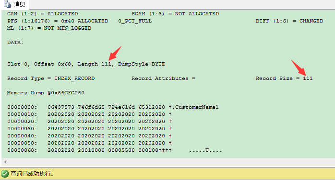Click the 消息 tab document icon

click(x=7, y=4)
